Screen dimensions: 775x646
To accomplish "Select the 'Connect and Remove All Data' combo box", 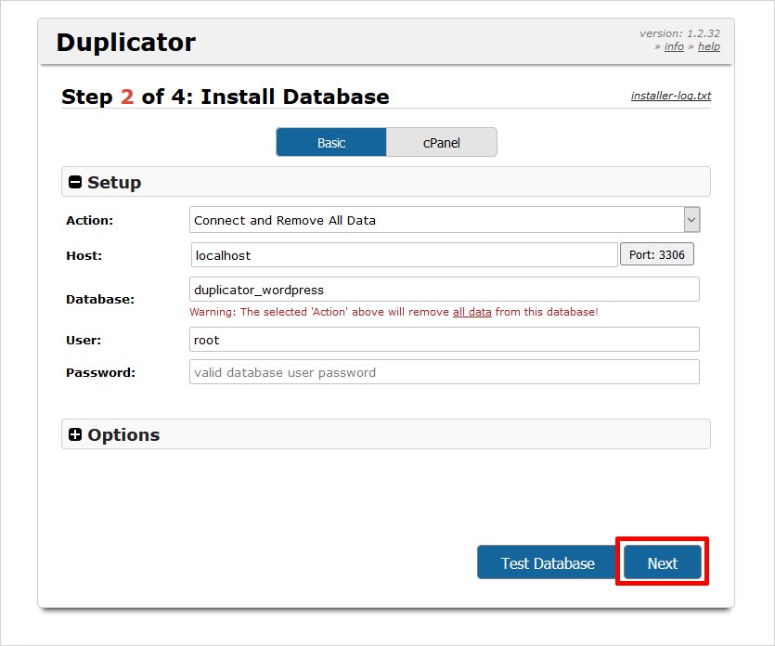I will coord(436,220).
